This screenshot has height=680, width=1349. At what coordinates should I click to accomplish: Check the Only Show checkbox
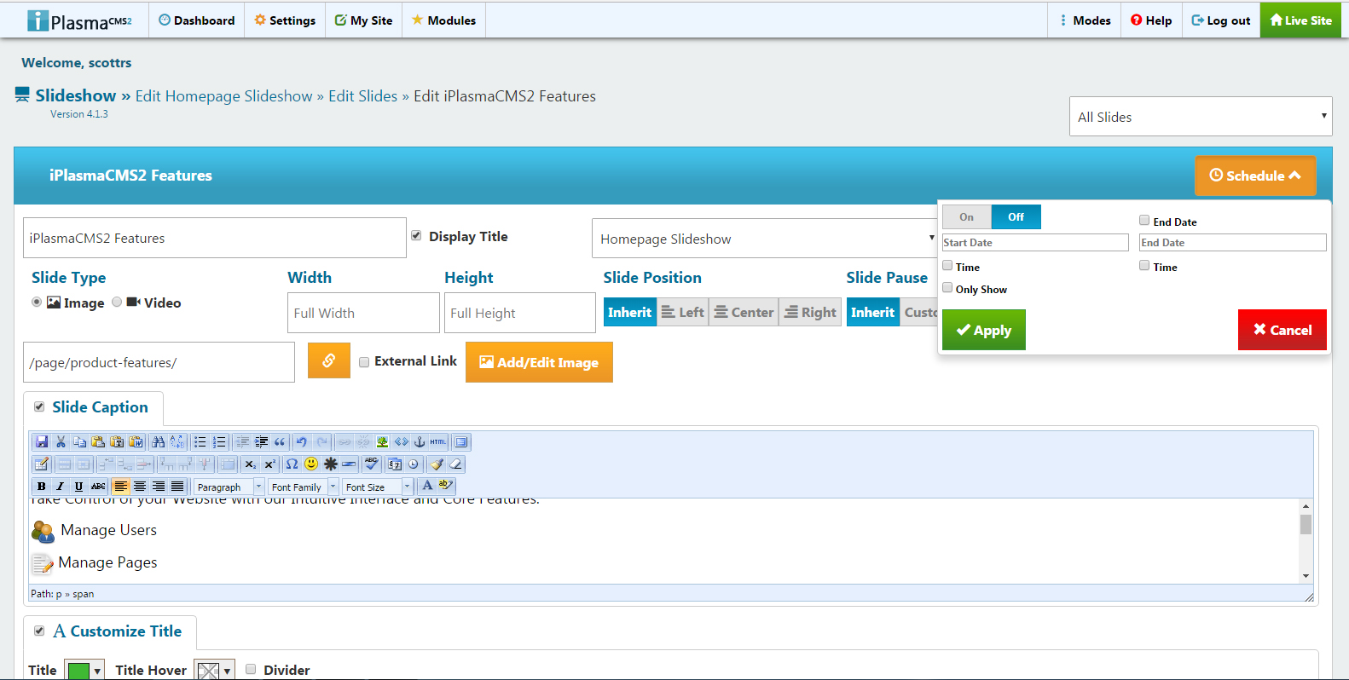[x=947, y=288]
